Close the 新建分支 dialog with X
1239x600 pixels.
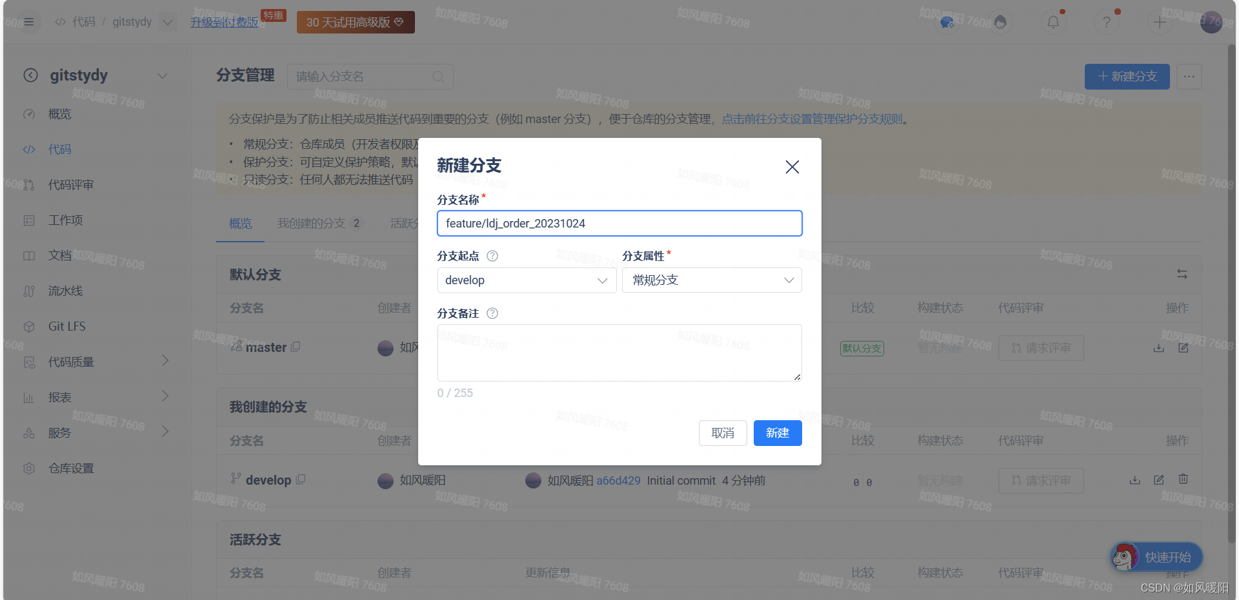(x=792, y=167)
